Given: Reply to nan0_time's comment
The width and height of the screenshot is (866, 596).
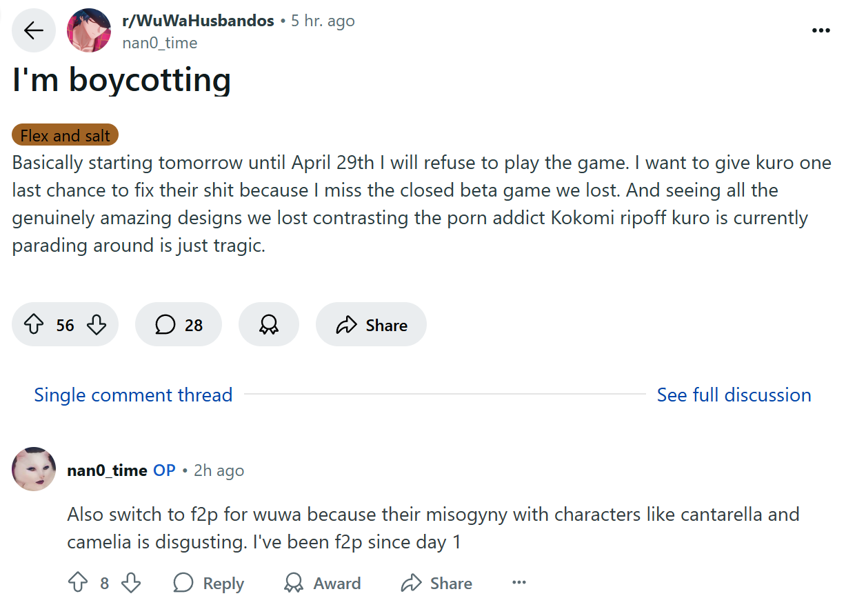Looking at the screenshot, I should click(208, 583).
